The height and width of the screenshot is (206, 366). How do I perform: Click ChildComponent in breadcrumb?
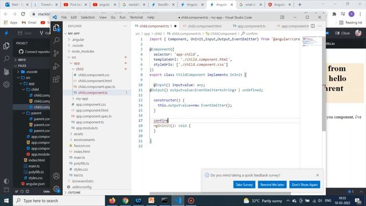click(x=223, y=34)
